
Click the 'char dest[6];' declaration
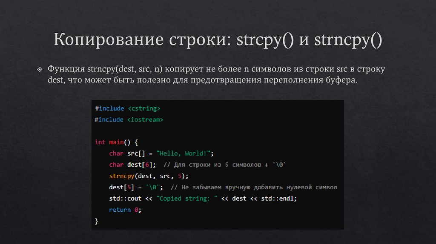[x=132, y=165]
